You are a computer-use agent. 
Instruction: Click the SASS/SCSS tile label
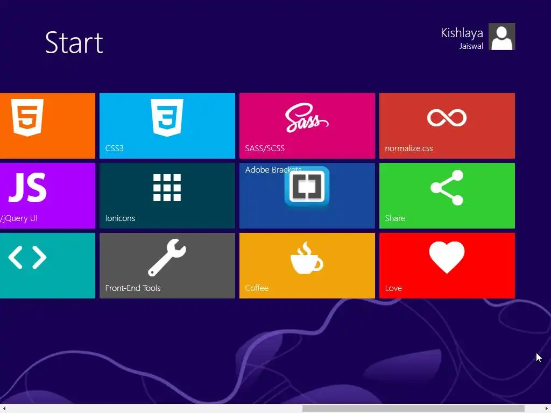click(x=265, y=148)
